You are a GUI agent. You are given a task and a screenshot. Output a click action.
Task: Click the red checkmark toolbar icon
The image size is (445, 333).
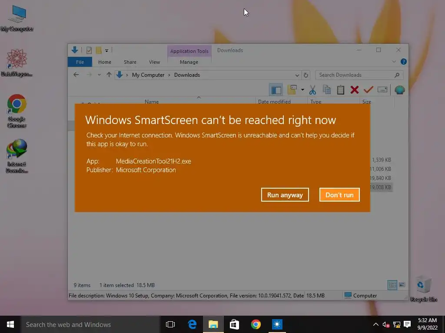coord(369,90)
